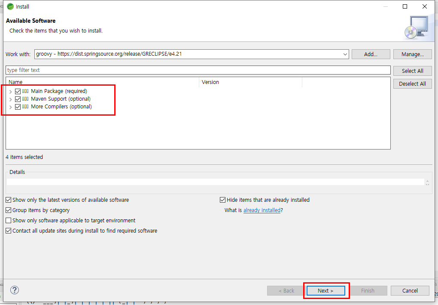
Task: Click the Cancel button
Action: (x=410, y=291)
